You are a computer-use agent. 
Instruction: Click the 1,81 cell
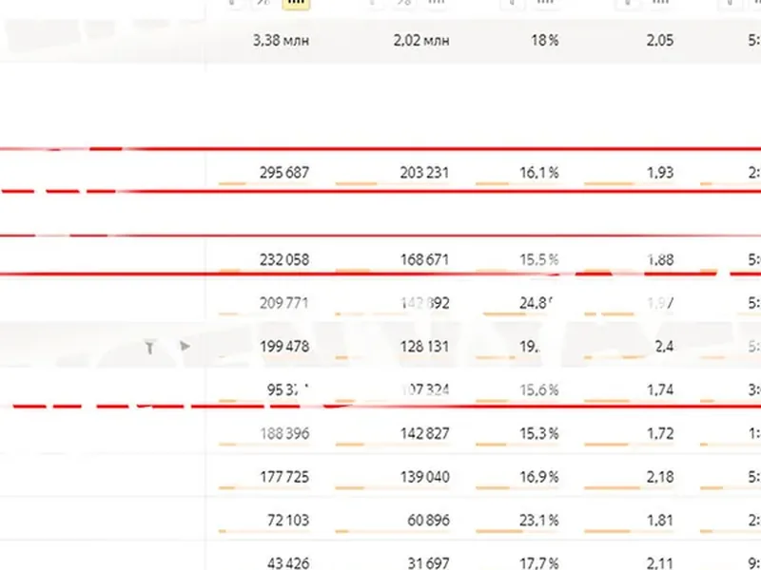(x=659, y=520)
